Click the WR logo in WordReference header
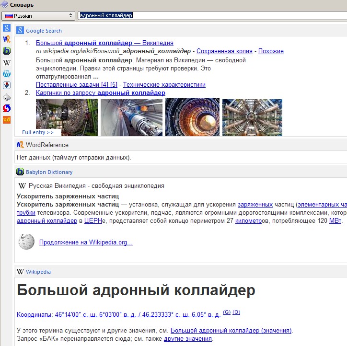This screenshot has width=347, height=346. [20, 145]
